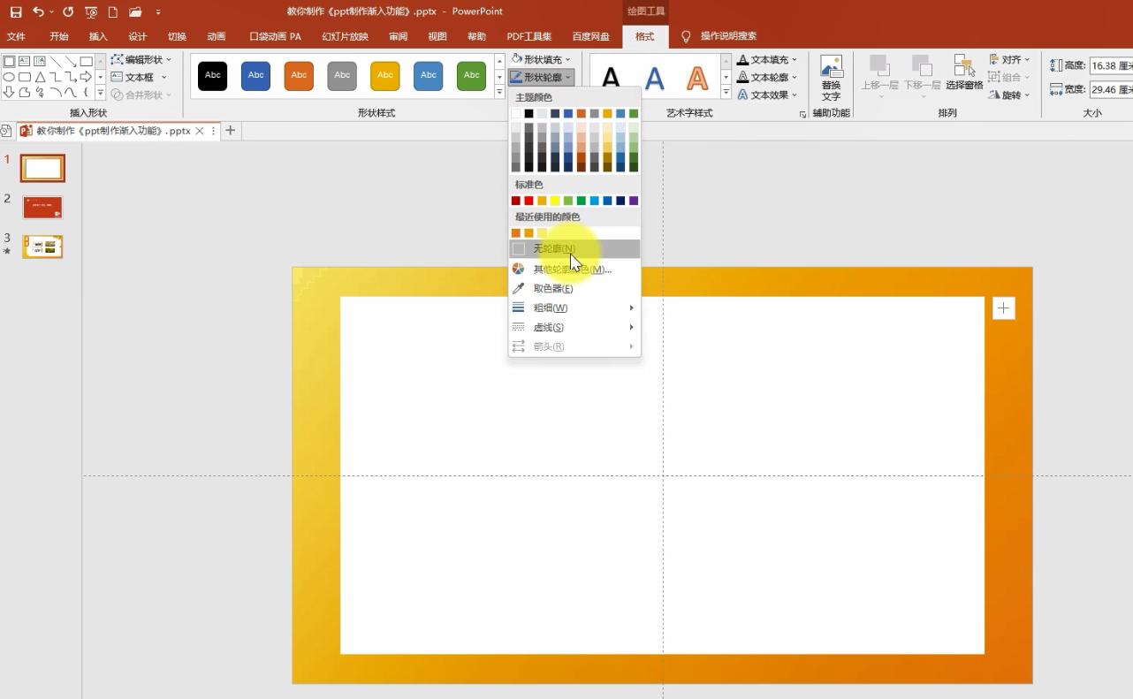Expand the 虚线 (Dashes) submenu
Screen dimensions: 1133x699
pyautogui.click(x=548, y=327)
